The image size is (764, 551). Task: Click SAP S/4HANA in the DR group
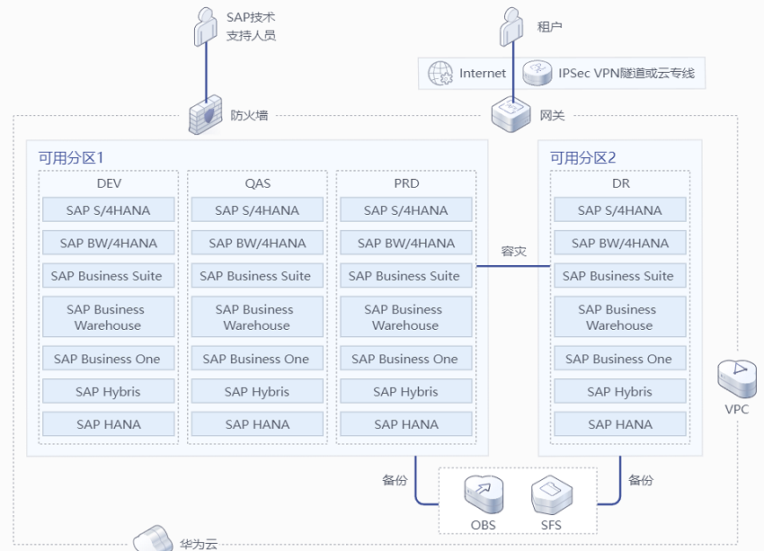[620, 210]
